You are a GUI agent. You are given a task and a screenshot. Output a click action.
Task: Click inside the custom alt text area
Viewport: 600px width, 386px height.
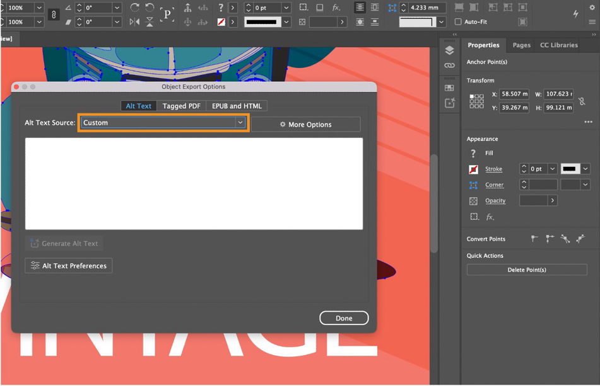(194, 184)
